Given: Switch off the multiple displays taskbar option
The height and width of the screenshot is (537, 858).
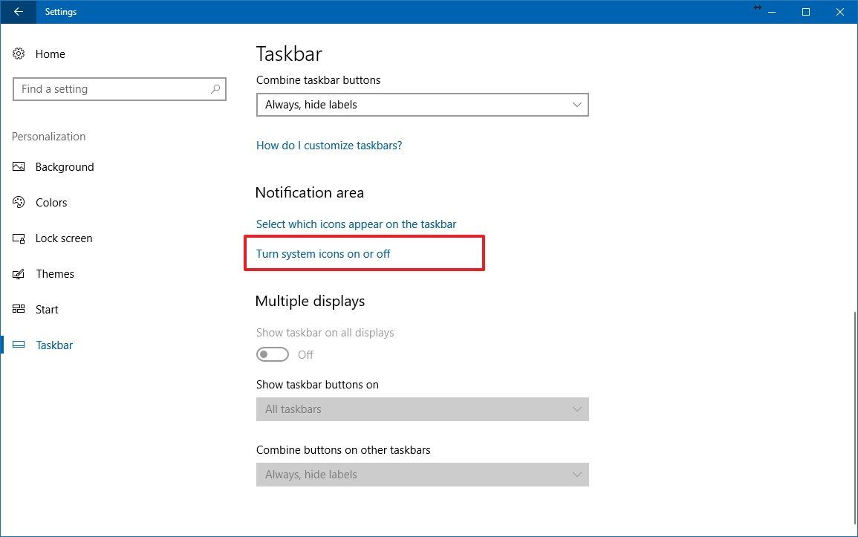Looking at the screenshot, I should 272,354.
